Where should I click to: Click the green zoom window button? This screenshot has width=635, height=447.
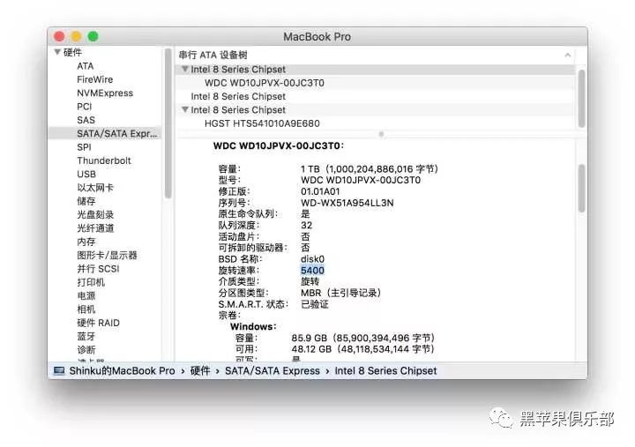pyautogui.click(x=93, y=36)
